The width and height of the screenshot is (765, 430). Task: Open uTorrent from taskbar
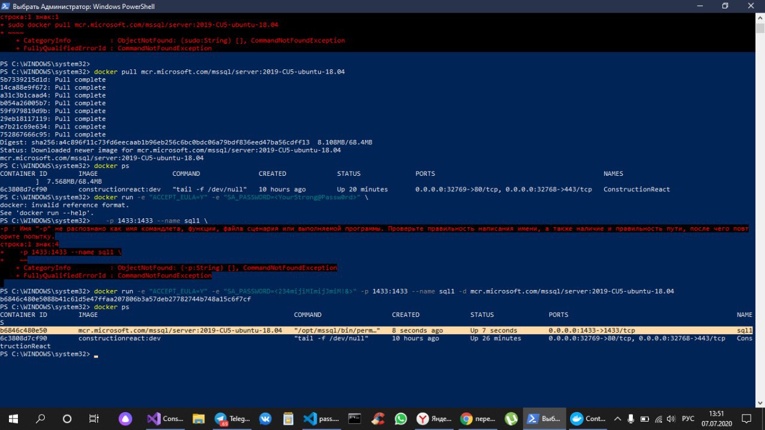[x=511, y=419]
